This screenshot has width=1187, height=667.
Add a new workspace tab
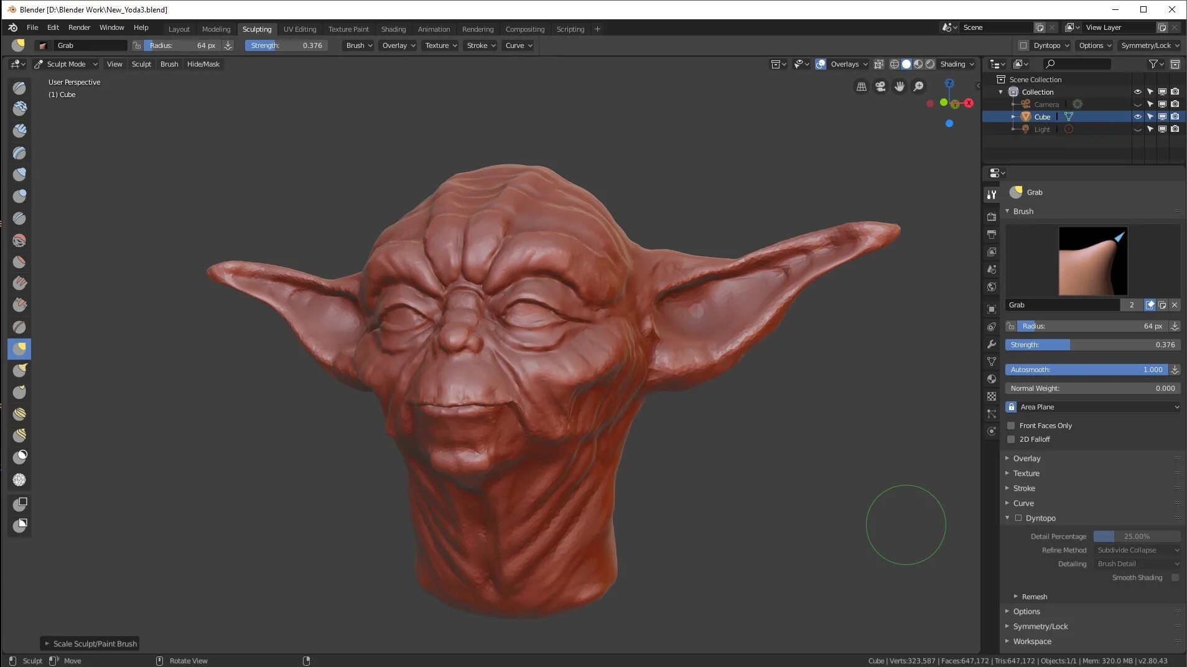(597, 29)
